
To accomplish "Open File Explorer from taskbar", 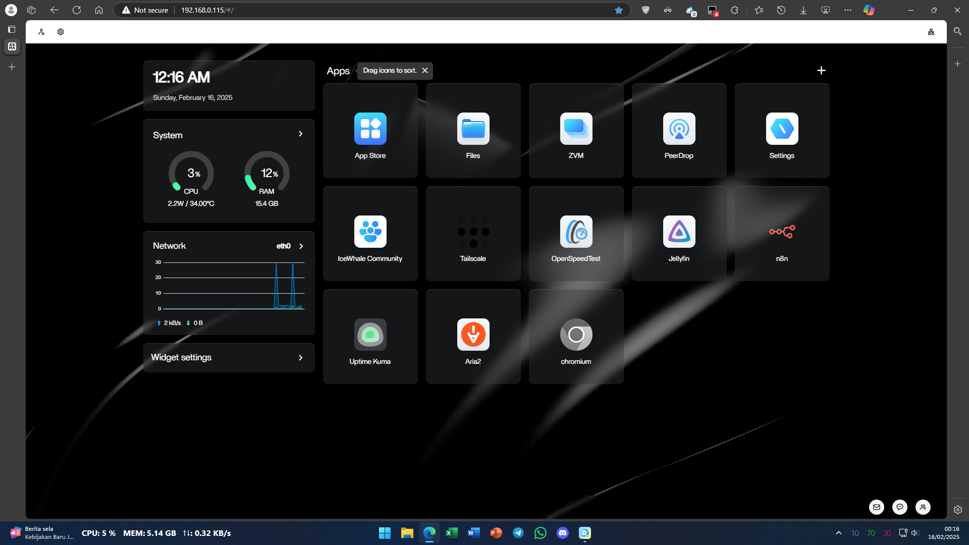I will (x=407, y=533).
